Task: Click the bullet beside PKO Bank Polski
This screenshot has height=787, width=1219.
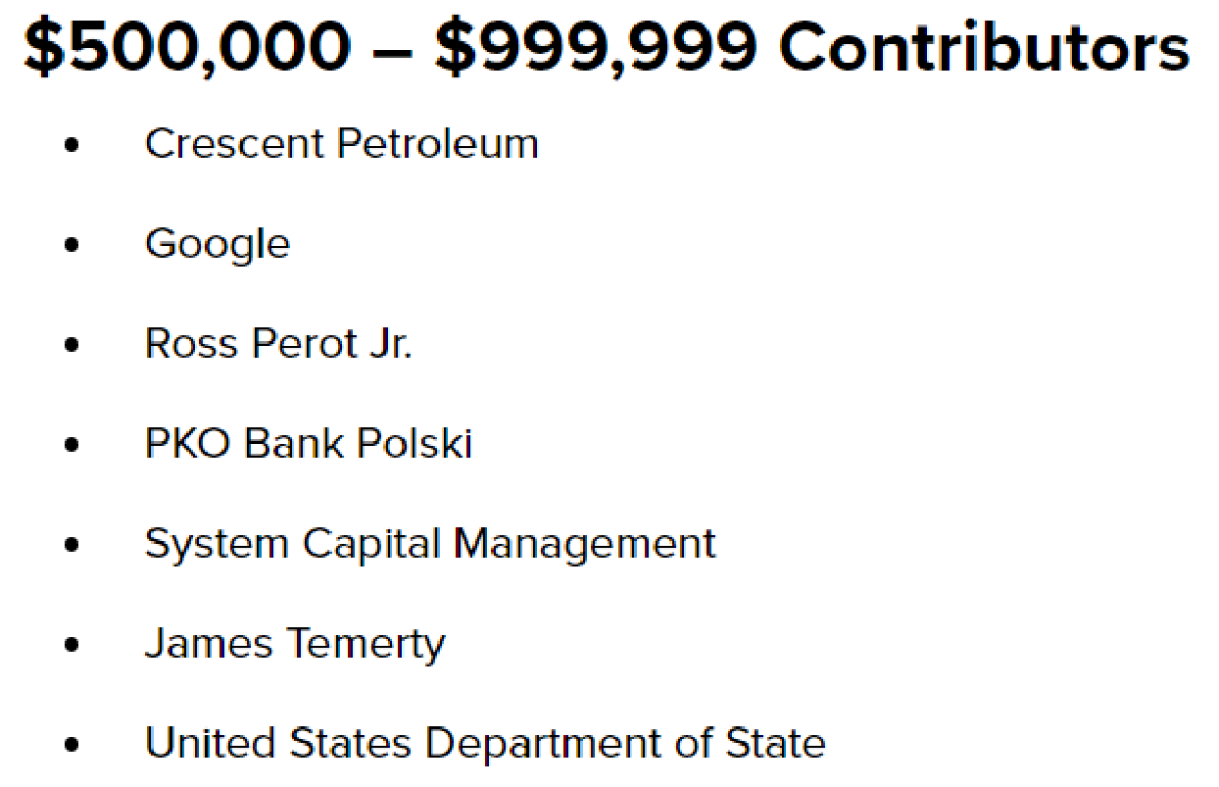Action: click(71, 446)
